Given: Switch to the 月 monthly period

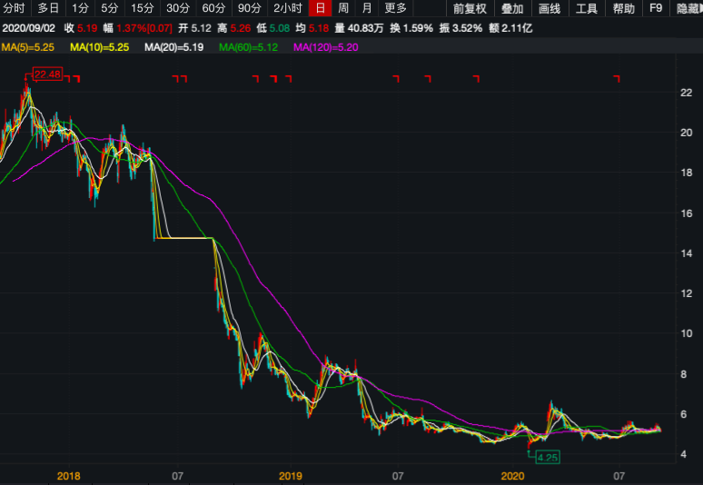Looking at the screenshot, I should click(367, 8).
